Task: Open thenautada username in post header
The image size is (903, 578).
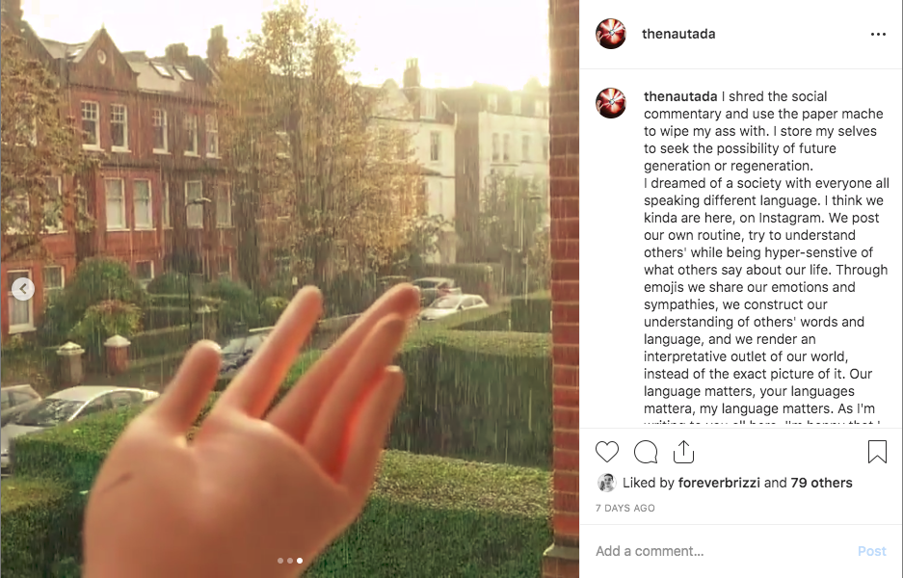Action: (678, 34)
